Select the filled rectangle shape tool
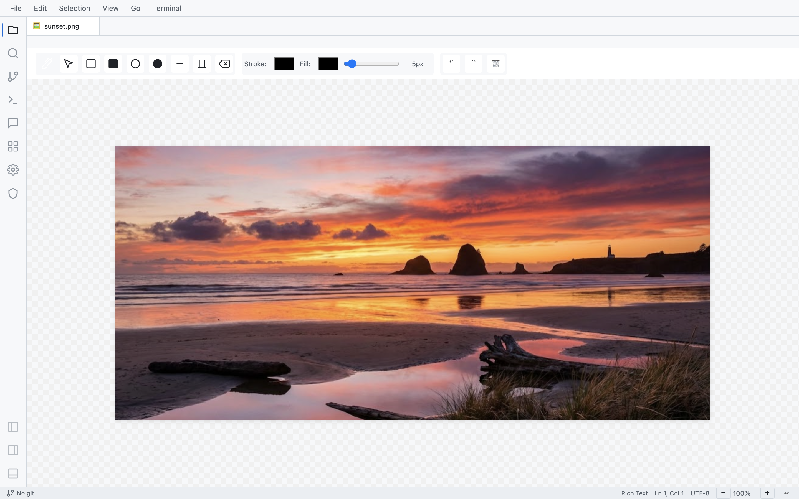Viewport: 799px width, 499px height. [113, 64]
